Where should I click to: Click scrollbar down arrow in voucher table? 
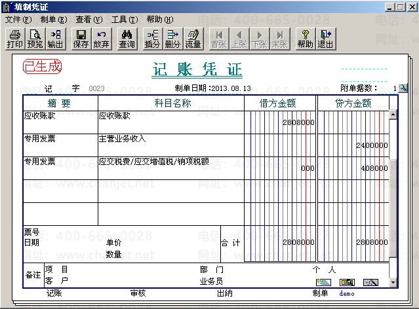pyautogui.click(x=393, y=283)
